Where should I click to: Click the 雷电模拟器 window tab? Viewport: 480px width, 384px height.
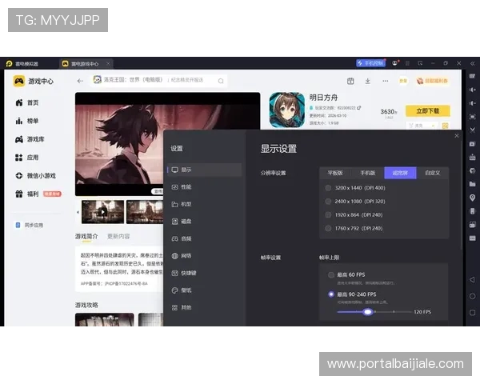[x=22, y=64]
